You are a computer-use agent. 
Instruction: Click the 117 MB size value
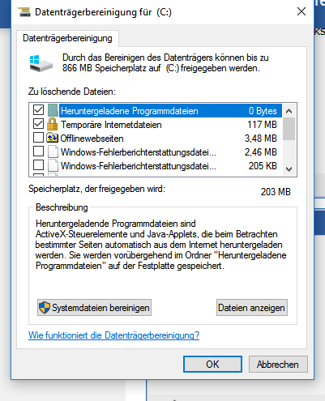click(262, 125)
